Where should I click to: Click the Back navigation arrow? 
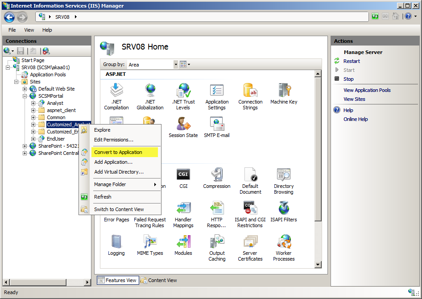point(9,17)
